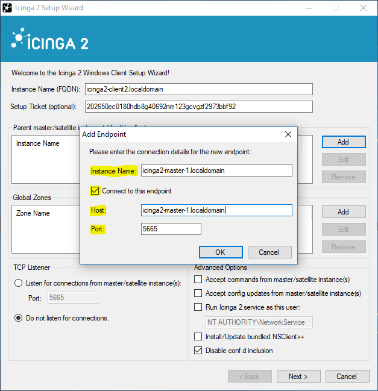Click the highlighted Port: label in dialog
Image resolution: width=378 pixels, height=391 pixels.
coord(98,229)
